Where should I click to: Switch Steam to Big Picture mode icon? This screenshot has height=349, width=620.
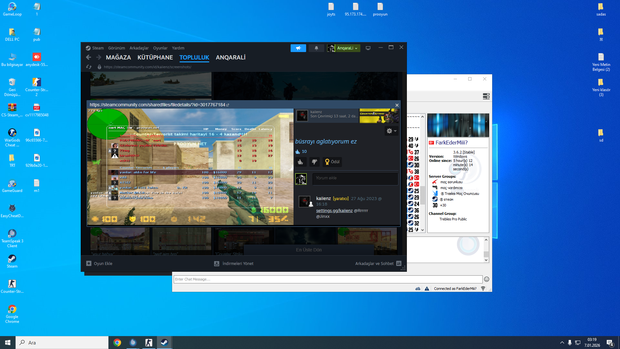click(368, 48)
